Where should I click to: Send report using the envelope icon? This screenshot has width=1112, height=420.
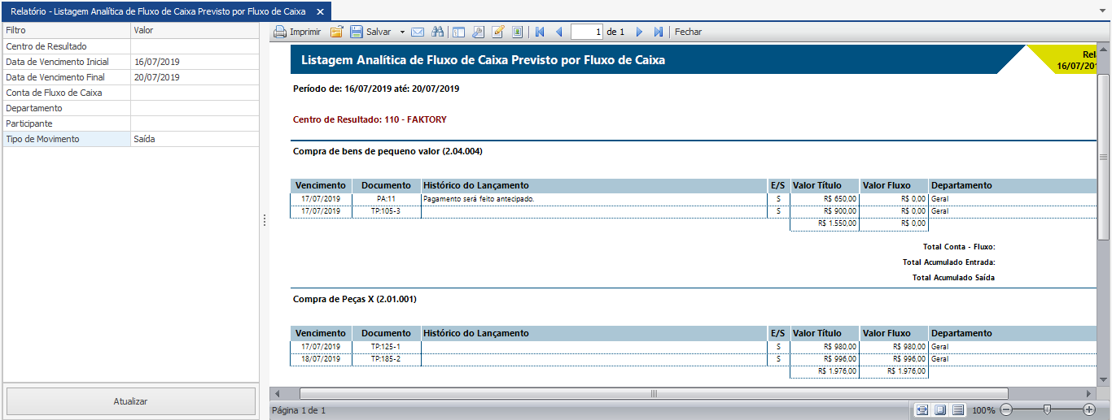point(418,32)
